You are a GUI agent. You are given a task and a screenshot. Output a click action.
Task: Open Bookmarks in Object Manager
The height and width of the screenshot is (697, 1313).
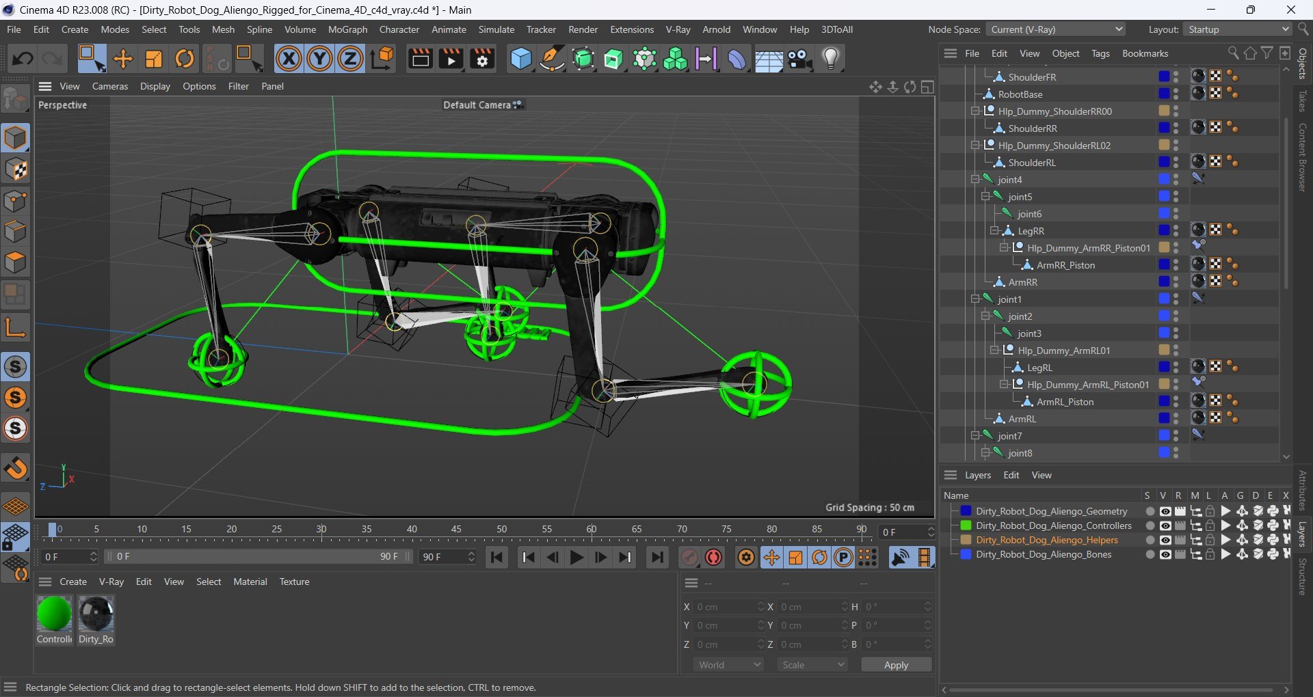pos(1145,53)
